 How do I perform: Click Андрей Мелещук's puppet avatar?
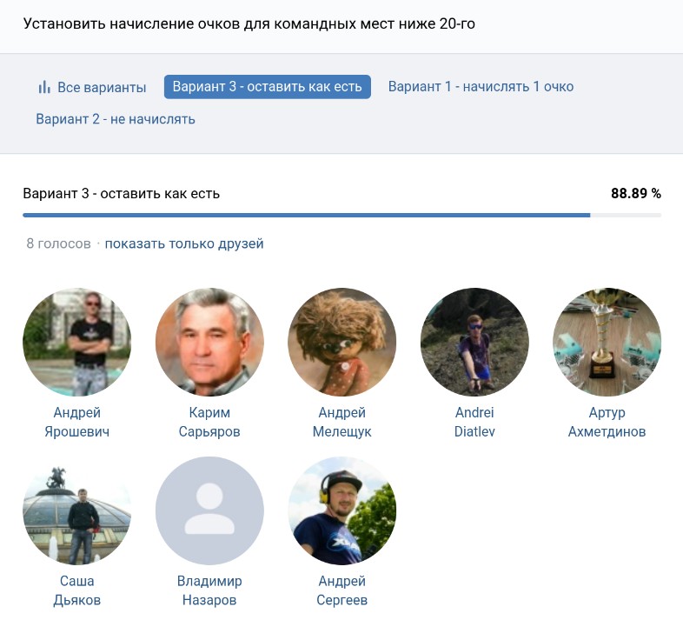(341, 342)
